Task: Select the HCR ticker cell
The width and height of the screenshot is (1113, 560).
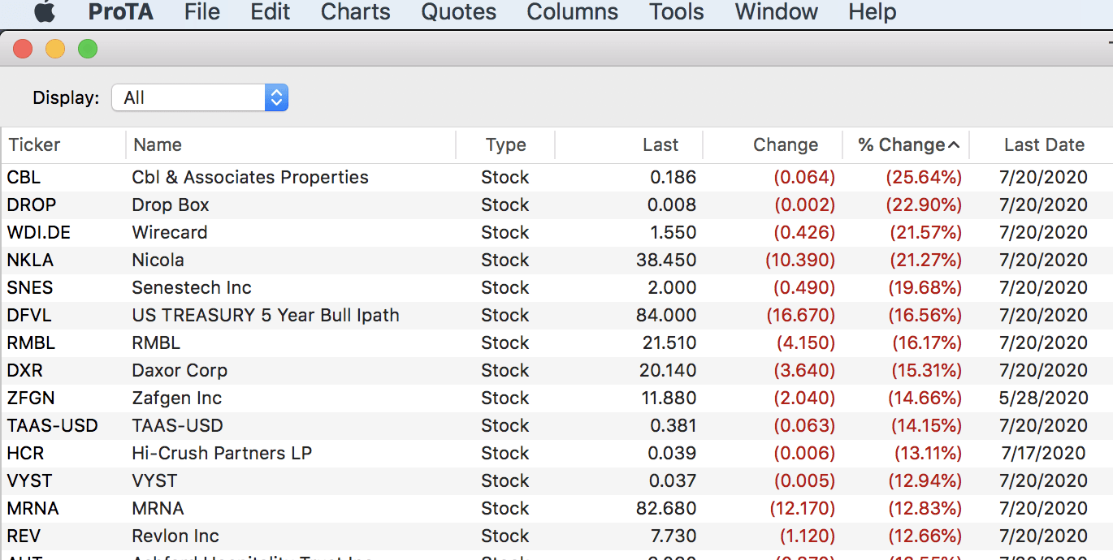Action: (25, 453)
